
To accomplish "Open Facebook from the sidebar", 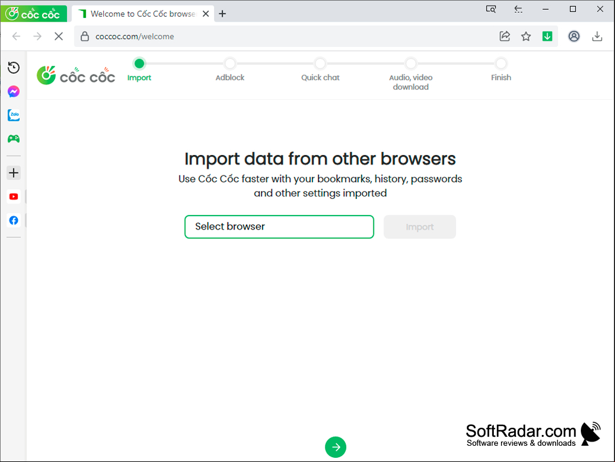I will click(14, 220).
